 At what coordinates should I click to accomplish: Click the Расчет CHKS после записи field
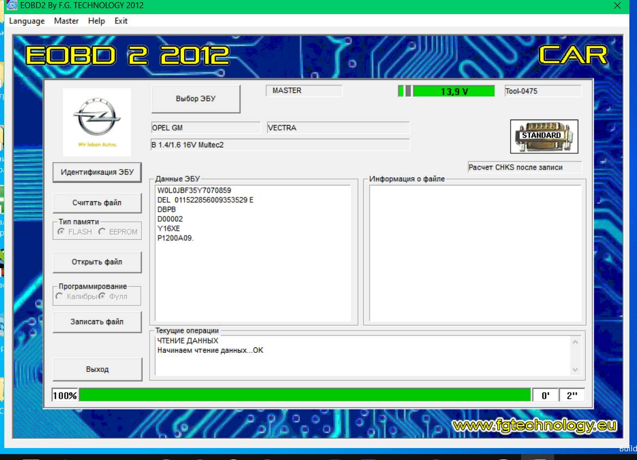(524, 167)
